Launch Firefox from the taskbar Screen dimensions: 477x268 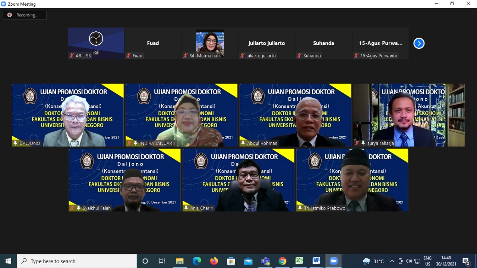(214, 261)
